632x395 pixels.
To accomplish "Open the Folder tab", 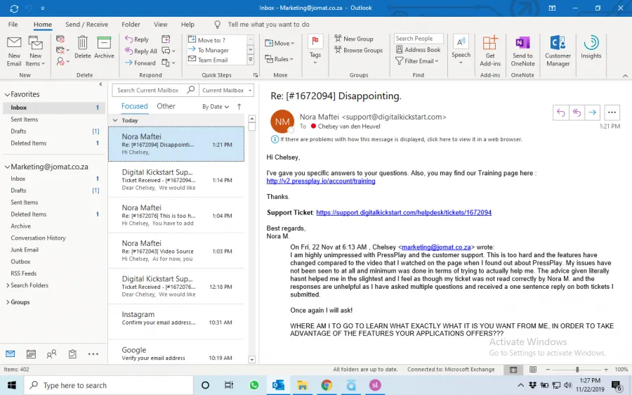I will pos(131,24).
